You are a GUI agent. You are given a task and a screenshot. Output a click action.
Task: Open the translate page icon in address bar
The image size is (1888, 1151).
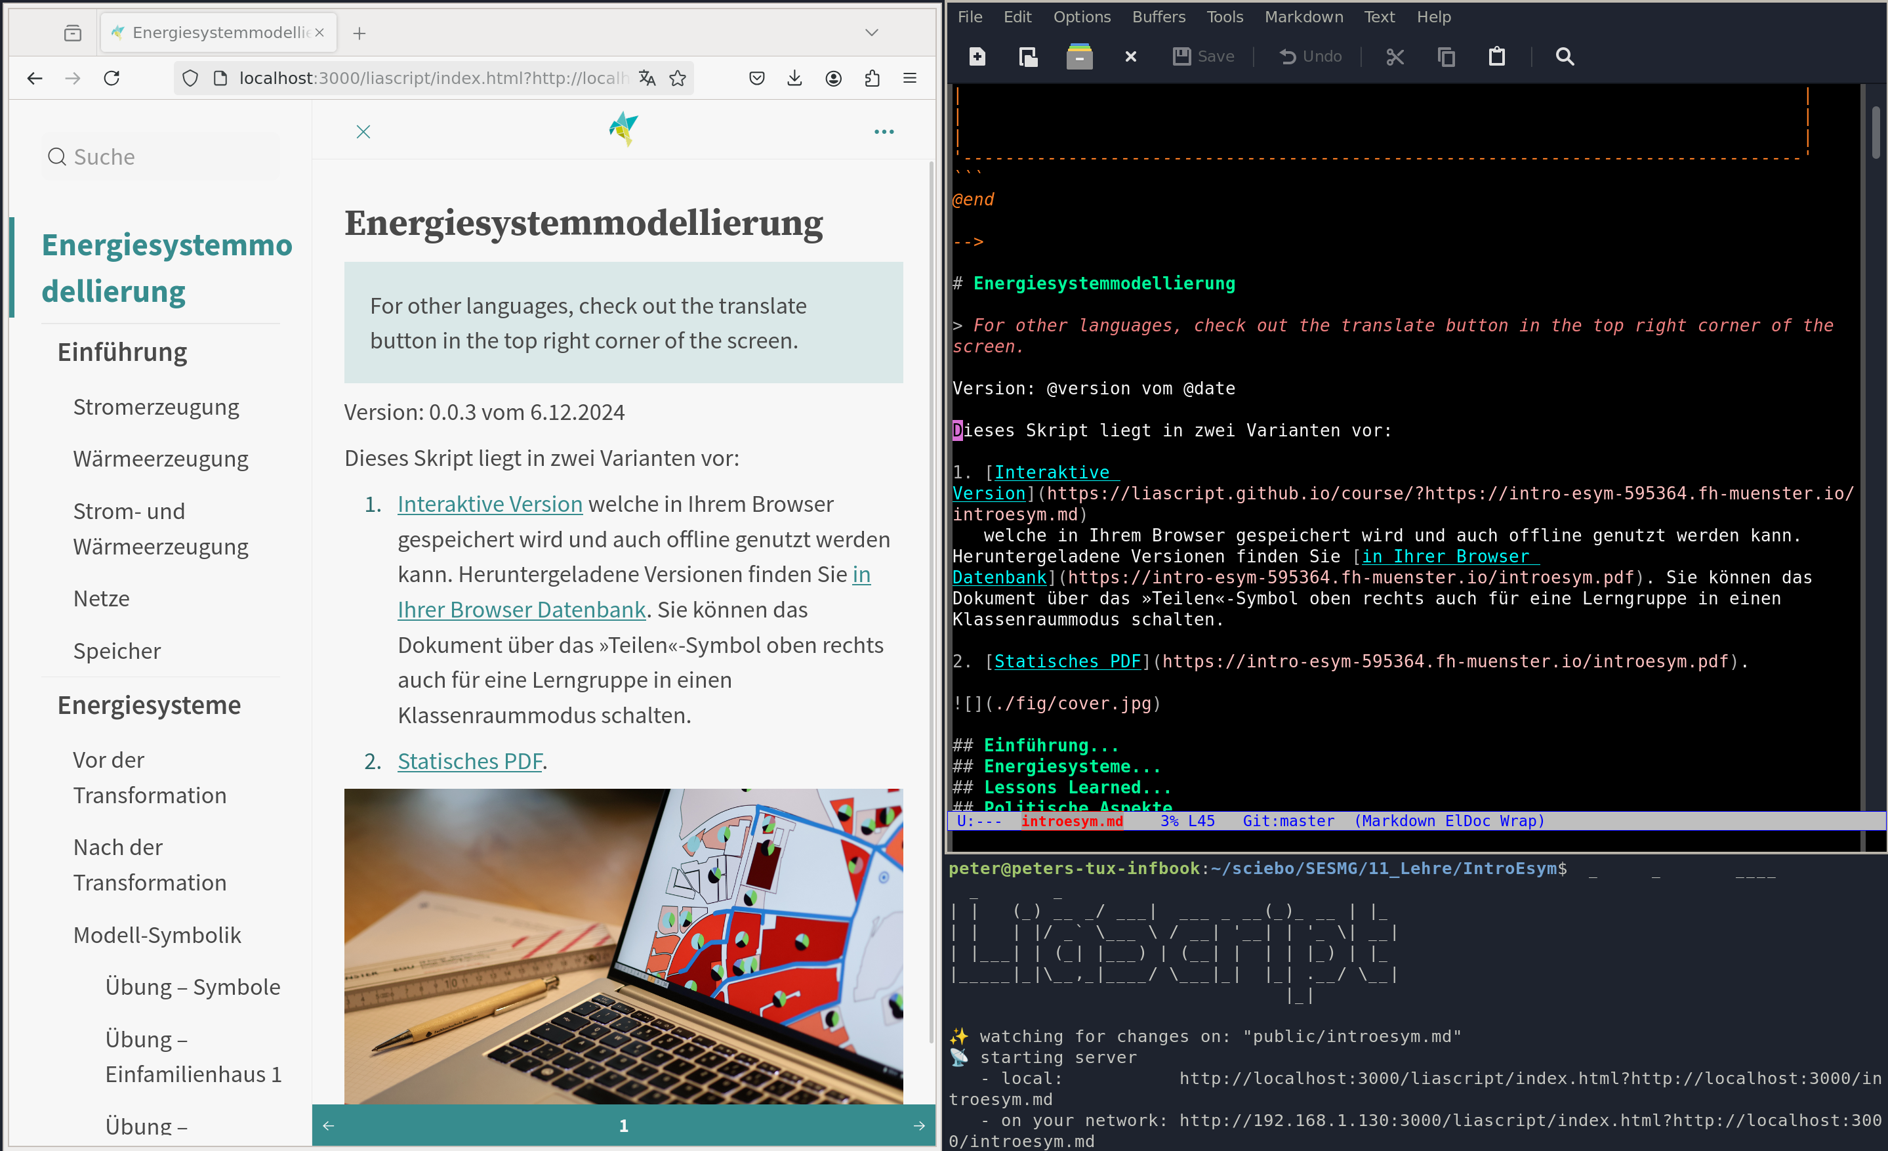(x=647, y=78)
